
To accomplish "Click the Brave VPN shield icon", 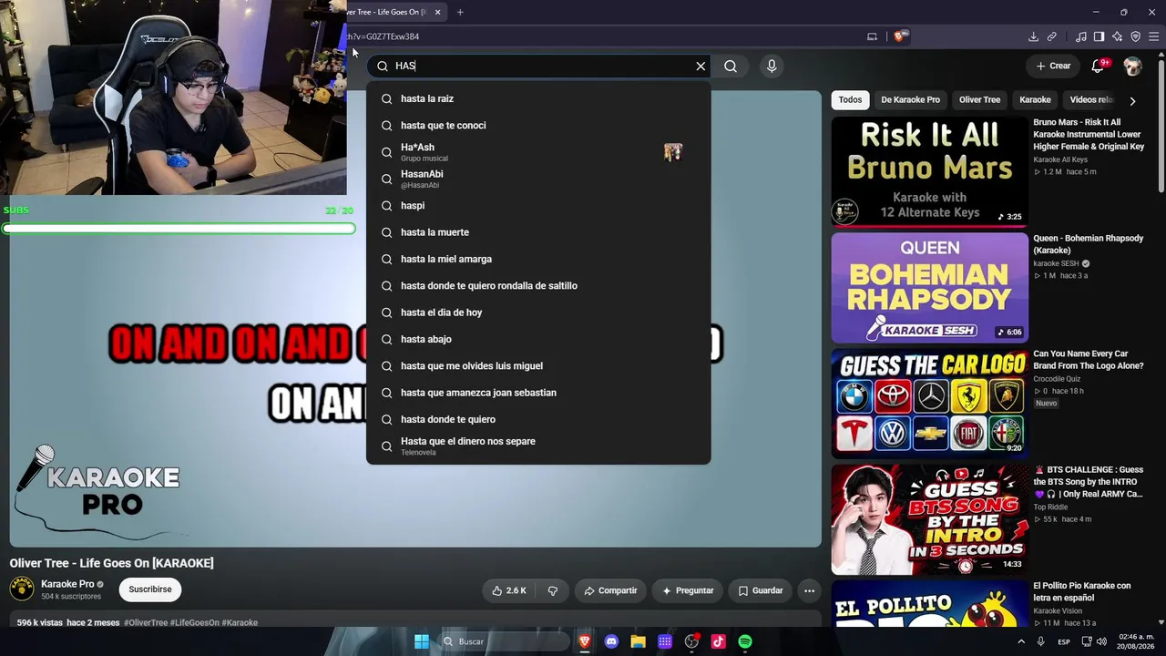I will point(1136,36).
